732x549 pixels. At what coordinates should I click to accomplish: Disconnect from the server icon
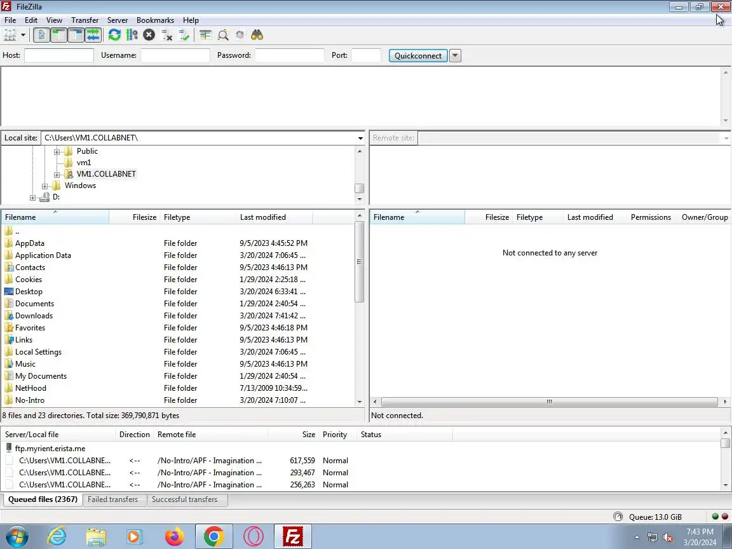tap(166, 35)
